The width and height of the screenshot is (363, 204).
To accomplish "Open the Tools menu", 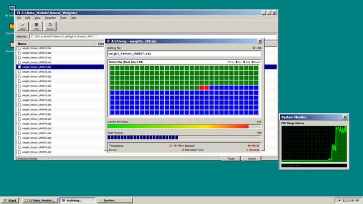I will 63,18.
